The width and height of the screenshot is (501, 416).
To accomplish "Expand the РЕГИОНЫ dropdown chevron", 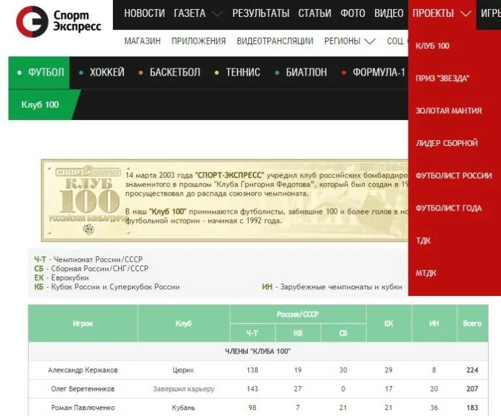I will point(370,42).
